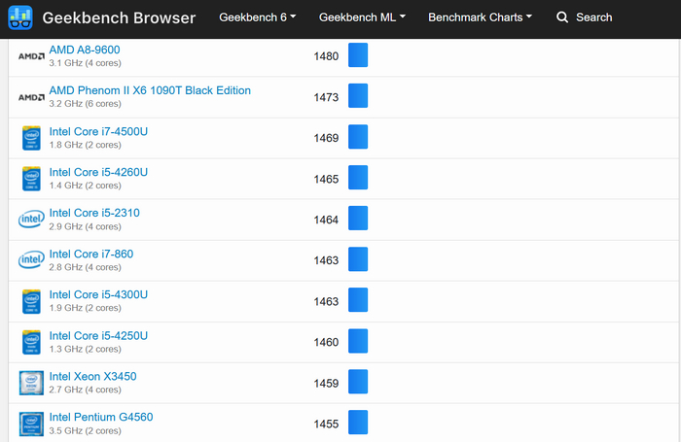681x442 pixels.
Task: Select the text 1.4 GHz (2 cores)
Action: coord(86,186)
